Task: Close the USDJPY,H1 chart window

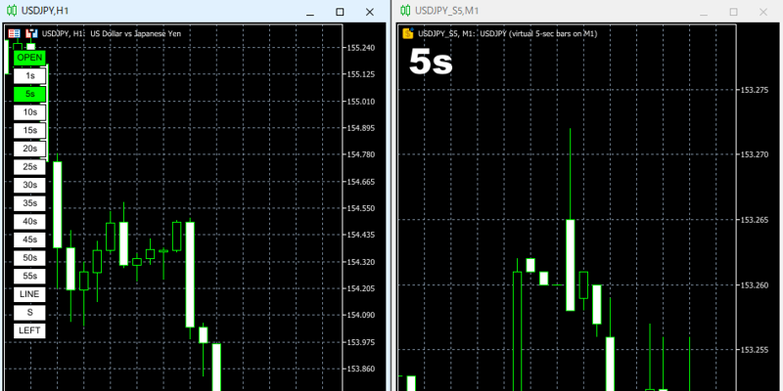Action: tap(370, 11)
